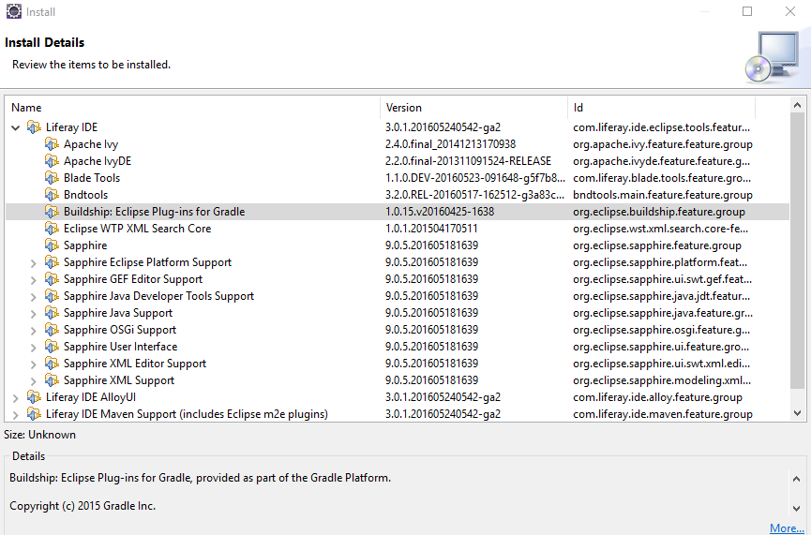Click the Sapphire XML Support icon
Image resolution: width=811 pixels, height=535 pixels.
click(52, 379)
